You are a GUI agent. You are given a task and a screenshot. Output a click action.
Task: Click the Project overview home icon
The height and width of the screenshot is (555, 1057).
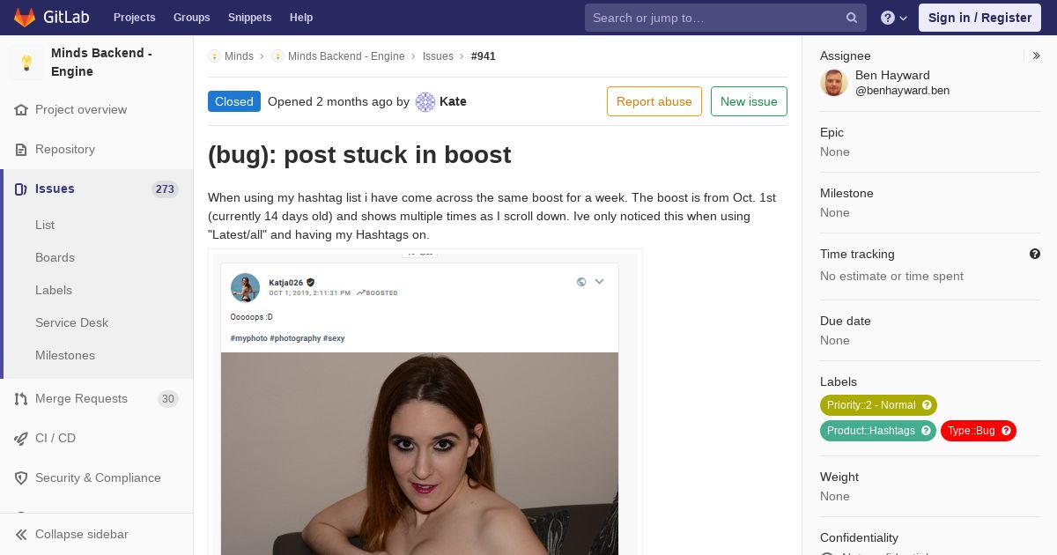[x=21, y=110]
